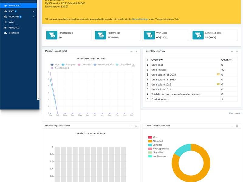This screenshot has height=182, width=243.
Task: Click the Completed Tasks funnel icon
Action: tap(198, 35)
